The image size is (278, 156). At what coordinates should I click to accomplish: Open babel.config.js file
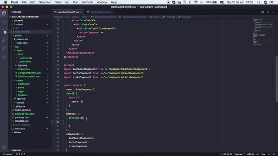point(23,110)
